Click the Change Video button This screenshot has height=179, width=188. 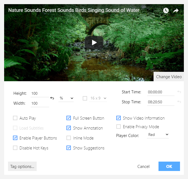pos(169,77)
